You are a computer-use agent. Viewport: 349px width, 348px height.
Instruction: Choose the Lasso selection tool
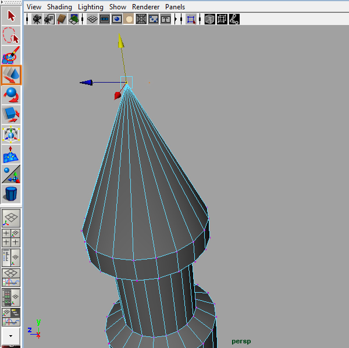tap(11, 35)
